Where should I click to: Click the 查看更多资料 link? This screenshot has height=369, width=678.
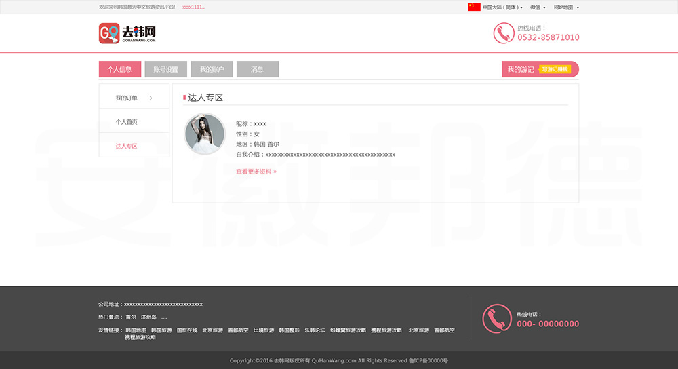(x=256, y=172)
